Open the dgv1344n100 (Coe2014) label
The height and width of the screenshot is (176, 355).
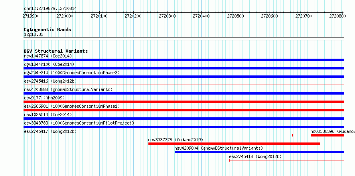pyautogui.click(x=49, y=64)
